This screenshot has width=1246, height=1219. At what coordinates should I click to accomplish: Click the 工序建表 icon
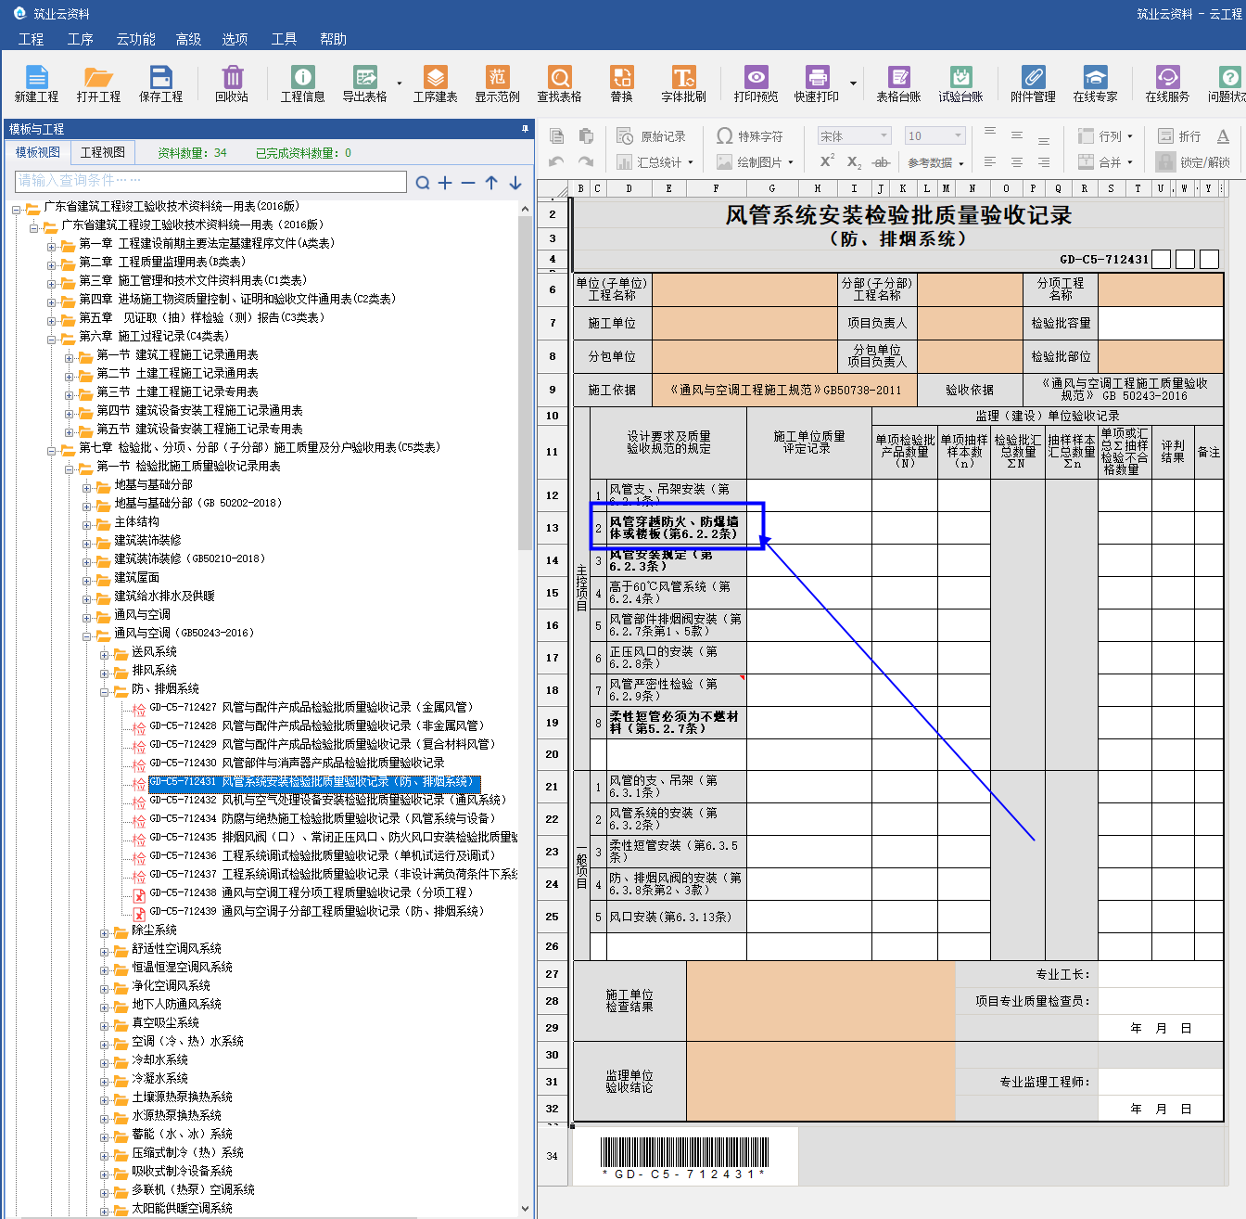pos(435,83)
